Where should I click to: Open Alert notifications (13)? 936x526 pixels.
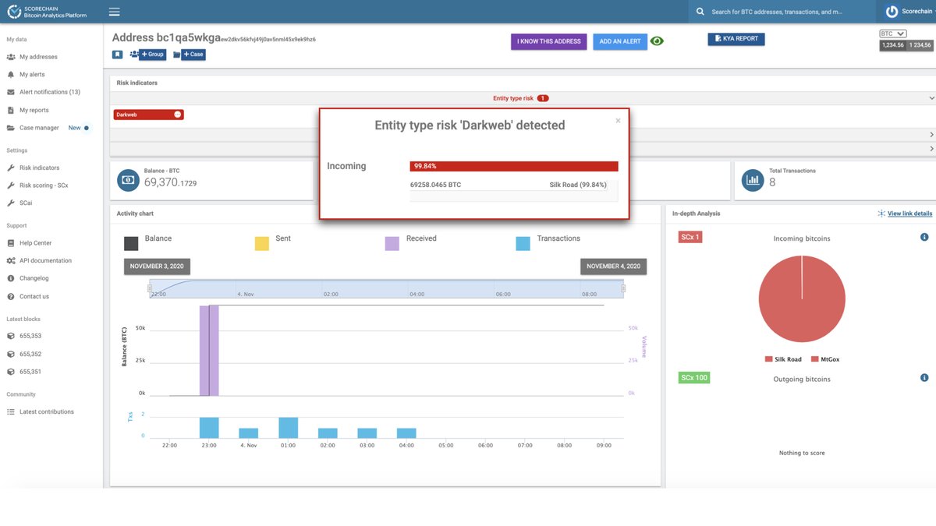(x=50, y=92)
